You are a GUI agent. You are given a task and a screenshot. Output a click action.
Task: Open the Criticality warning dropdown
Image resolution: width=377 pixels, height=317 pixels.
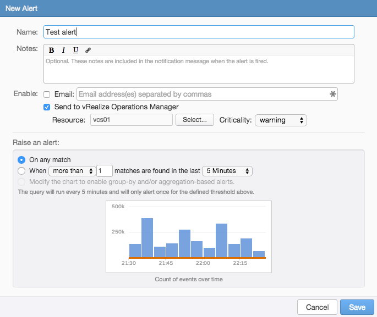(x=281, y=120)
